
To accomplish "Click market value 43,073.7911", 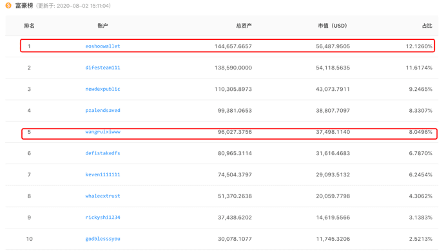I will (333, 89).
